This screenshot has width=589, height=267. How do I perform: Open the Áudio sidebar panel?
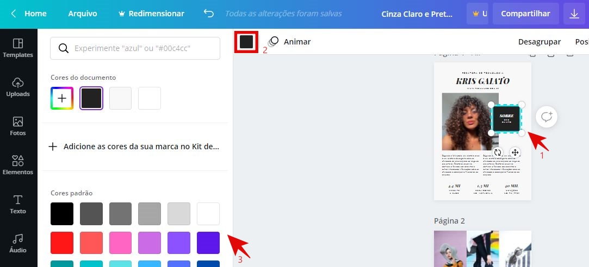(x=17, y=243)
